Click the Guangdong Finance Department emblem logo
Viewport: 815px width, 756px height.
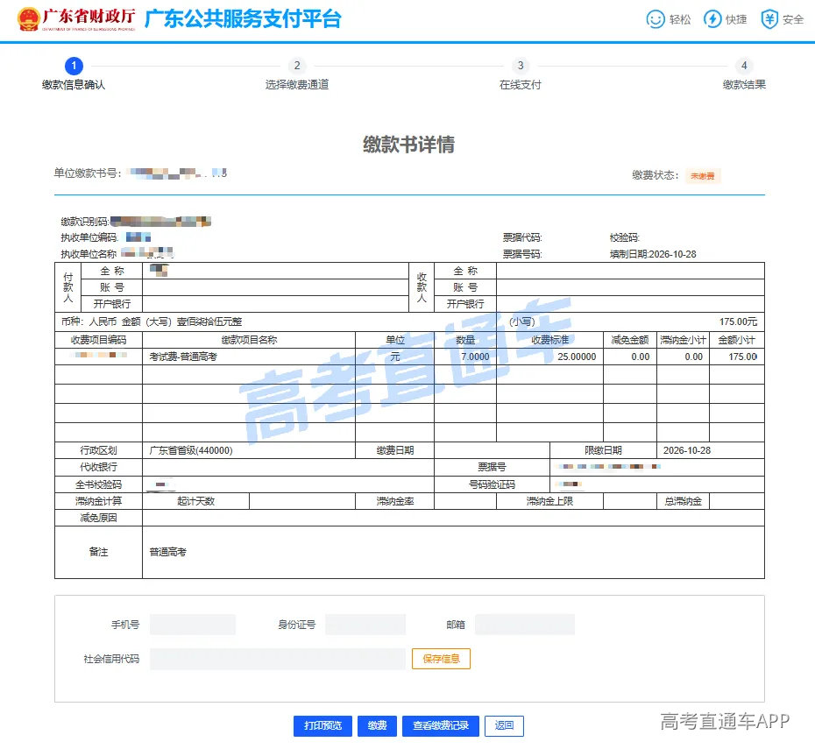tap(28, 19)
